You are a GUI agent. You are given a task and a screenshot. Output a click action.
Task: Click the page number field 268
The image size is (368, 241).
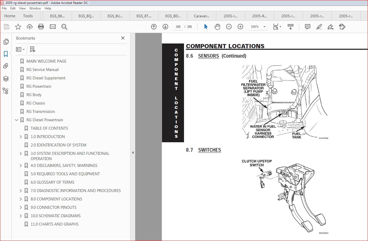tap(178, 27)
